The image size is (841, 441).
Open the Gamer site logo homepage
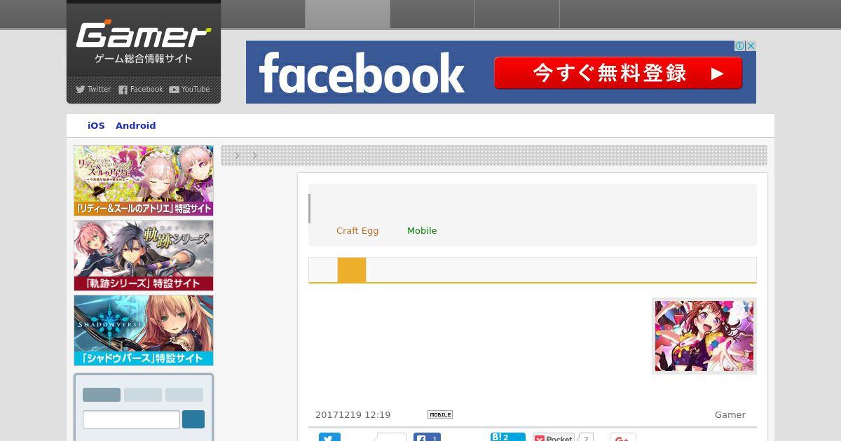(x=144, y=35)
